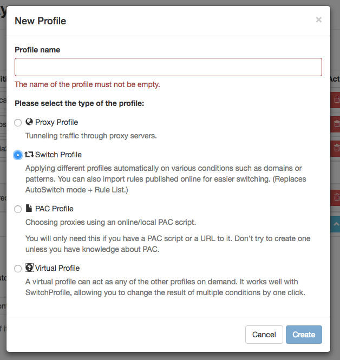The width and height of the screenshot is (340, 360).
Task: Click the second red trash icon from the top
Action: 336,124
